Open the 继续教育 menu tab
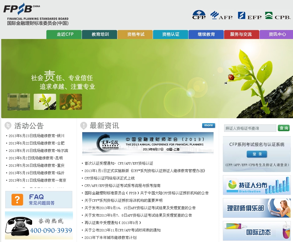The height and width of the screenshot is (242, 293). point(206,34)
